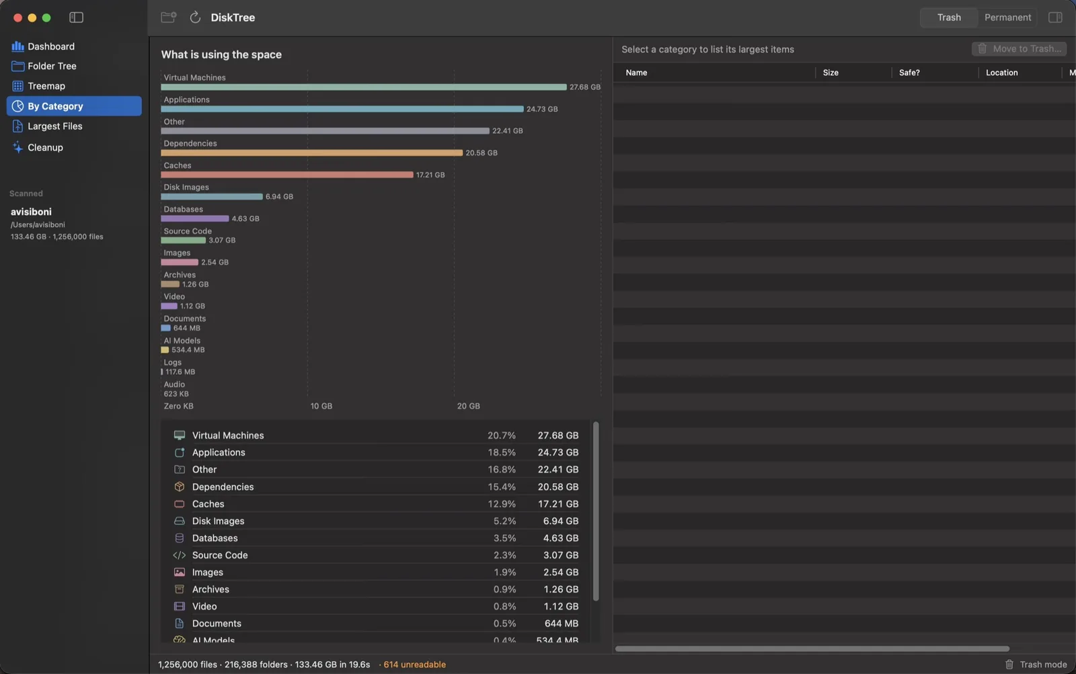The width and height of the screenshot is (1076, 674).
Task: Click the Move to Trash button
Action: (x=1019, y=49)
